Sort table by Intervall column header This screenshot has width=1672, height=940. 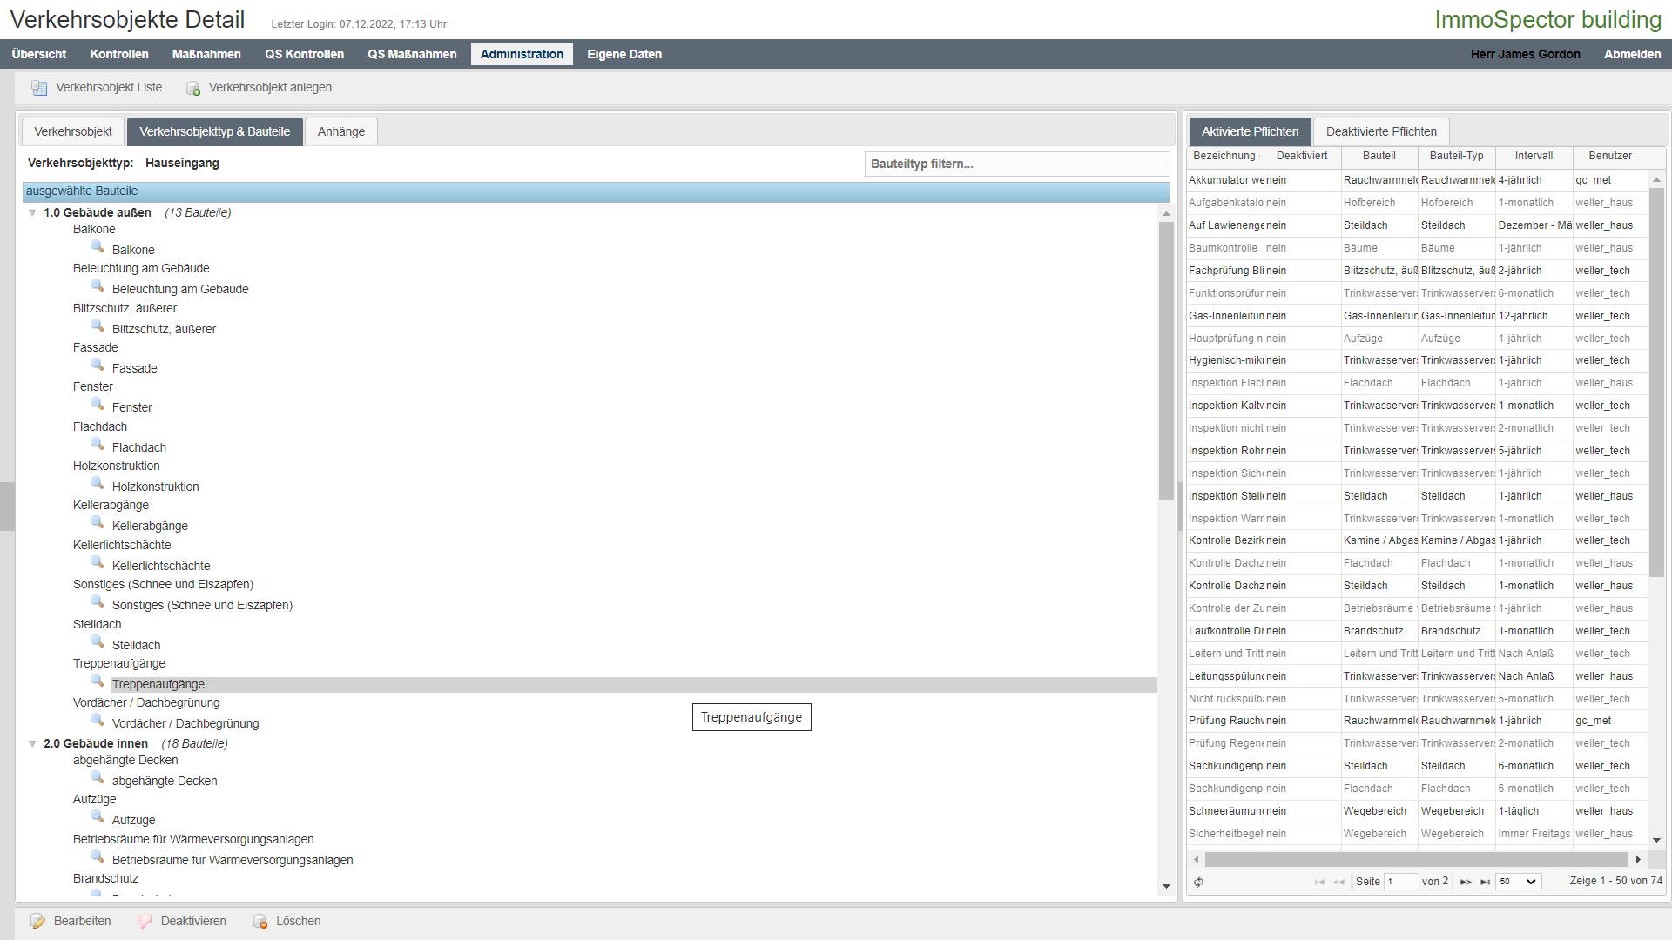(x=1533, y=156)
